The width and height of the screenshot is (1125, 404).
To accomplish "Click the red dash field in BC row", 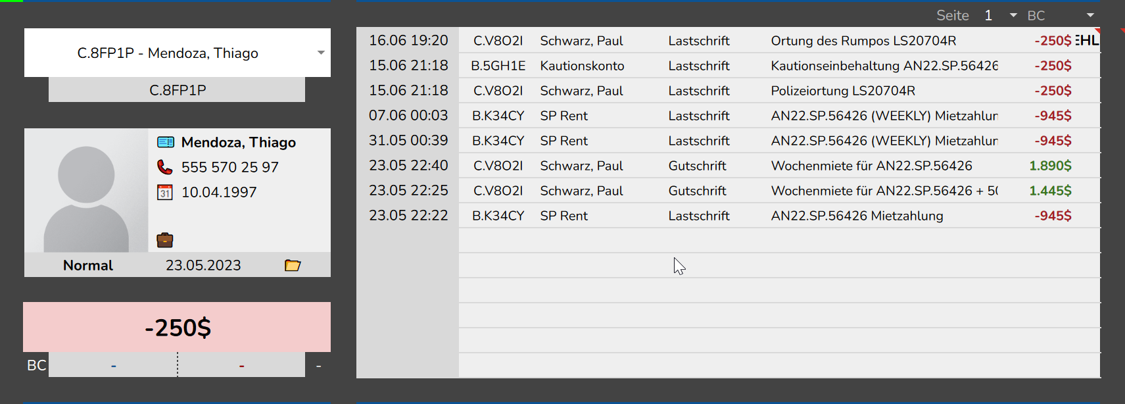I will coord(242,365).
